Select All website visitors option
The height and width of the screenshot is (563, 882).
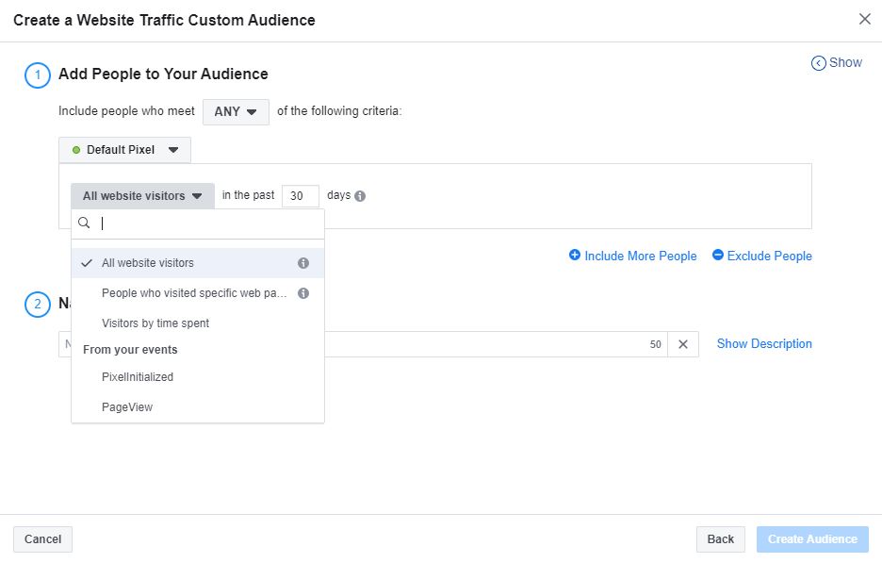pos(148,263)
